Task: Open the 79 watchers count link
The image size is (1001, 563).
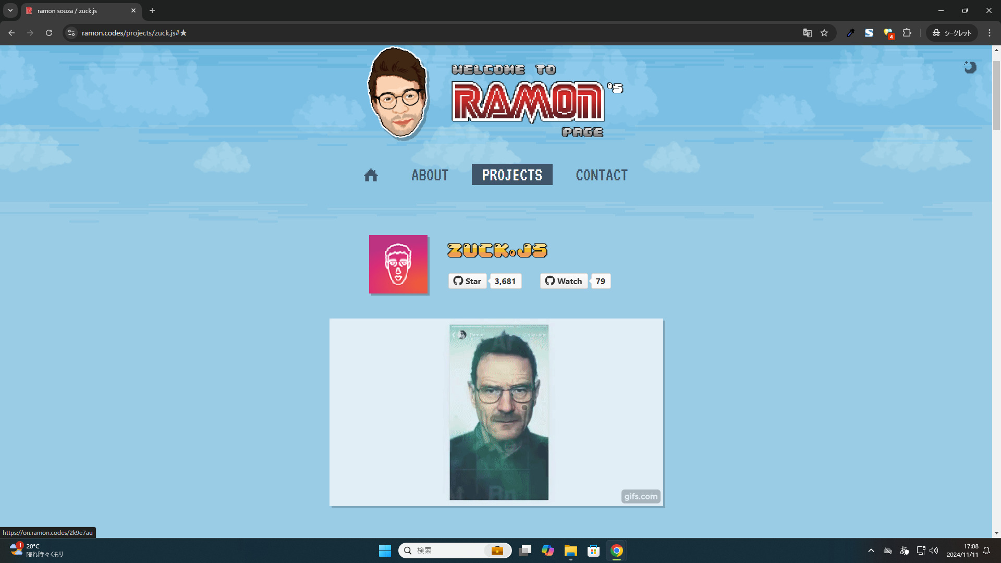Action: pyautogui.click(x=600, y=281)
